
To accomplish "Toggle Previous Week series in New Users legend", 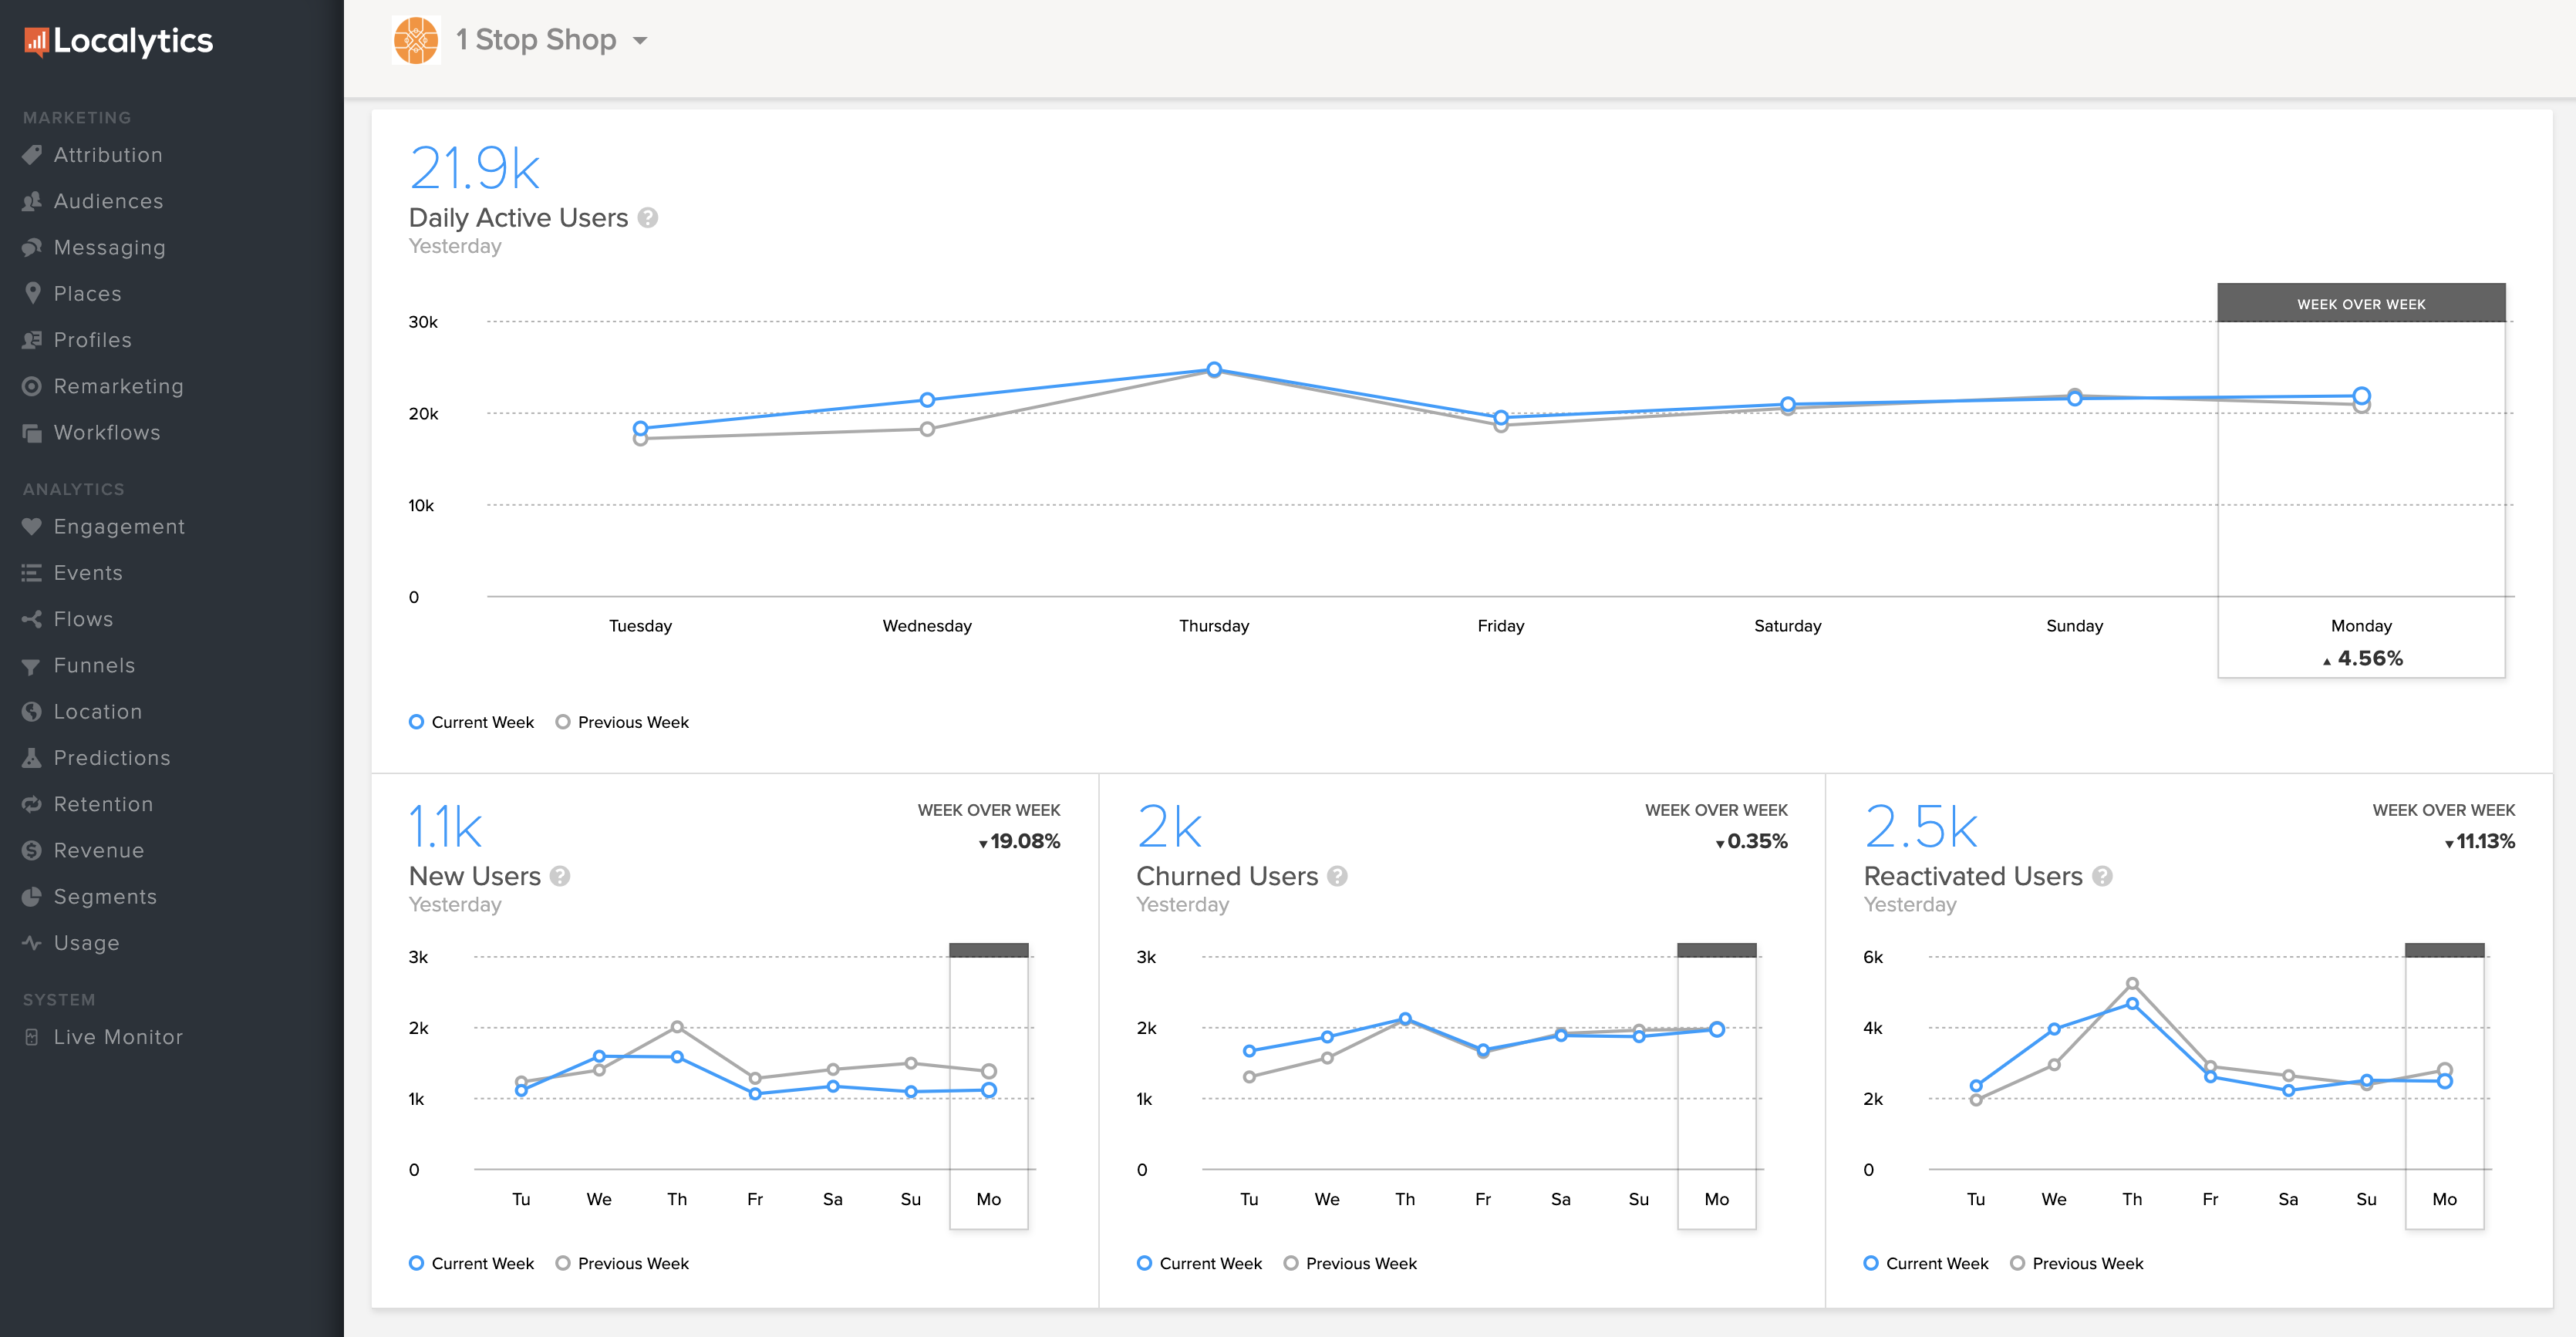I will coord(622,1264).
